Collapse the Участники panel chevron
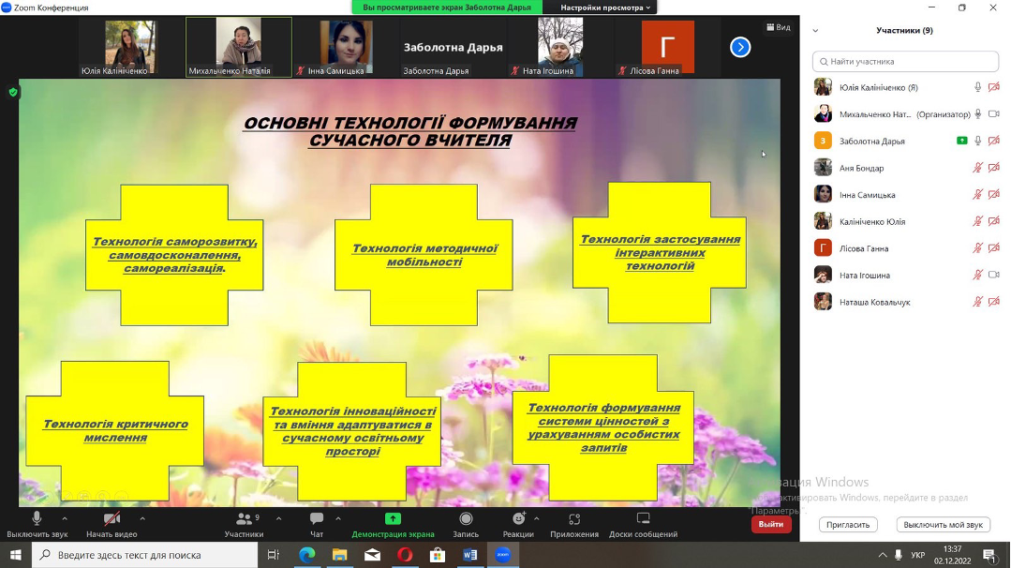 [x=815, y=31]
